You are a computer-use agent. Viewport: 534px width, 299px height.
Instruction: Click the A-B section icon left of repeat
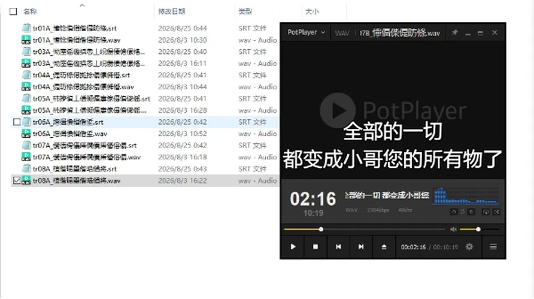point(454,212)
